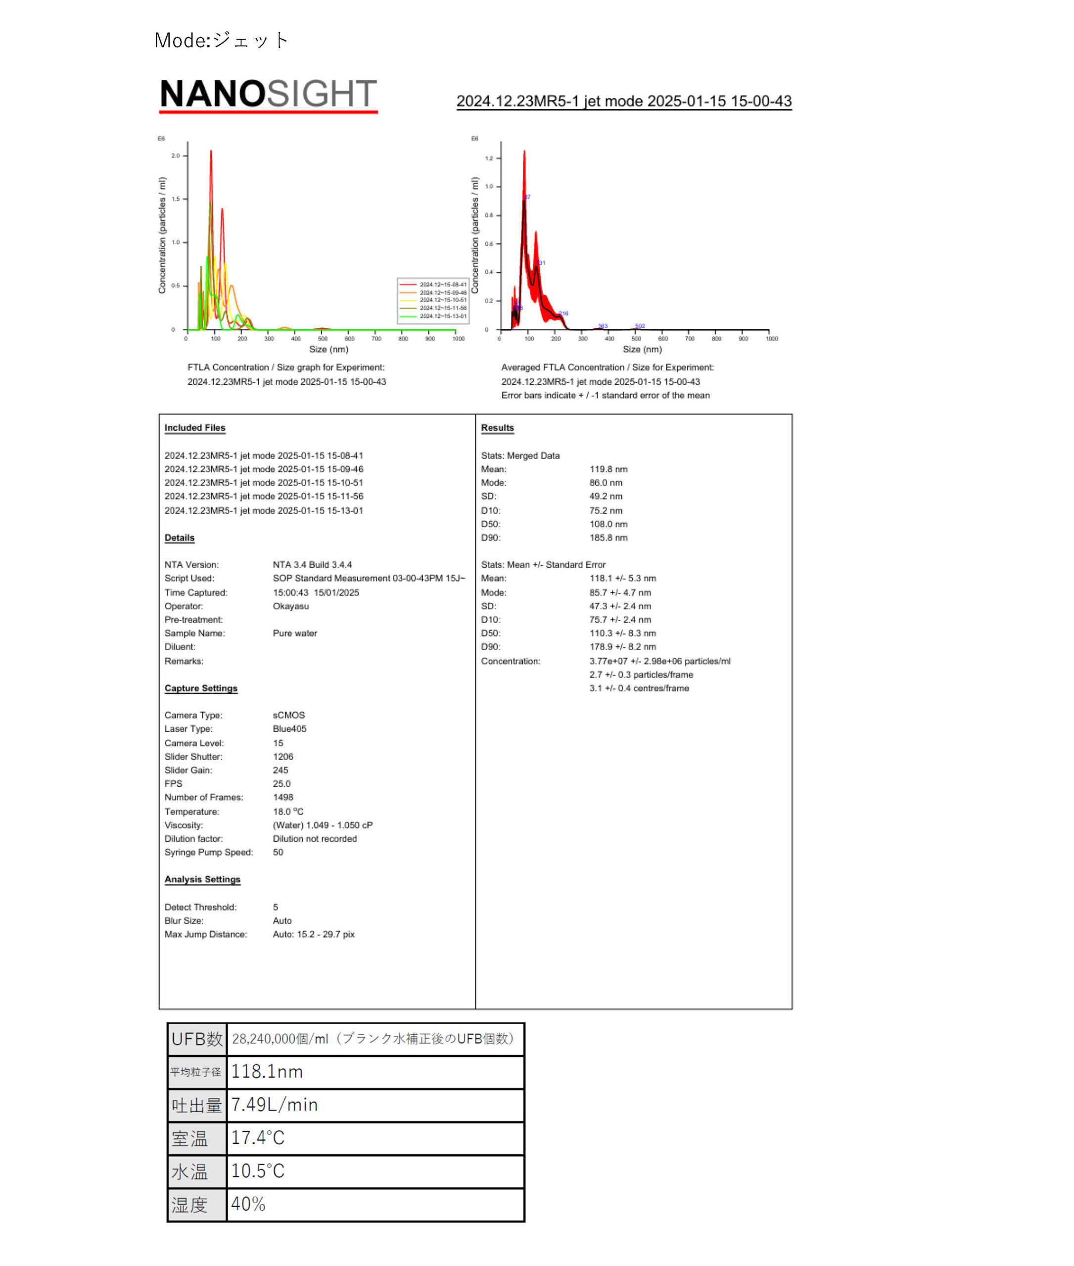The height and width of the screenshot is (1266, 1074).
Task: Click merged D90 value '185.8 nm'
Action: point(608,538)
